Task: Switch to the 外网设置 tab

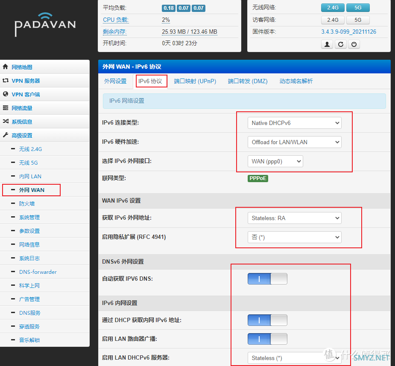Action: click(x=115, y=81)
